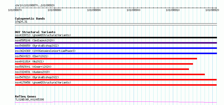
Task: Open the RefSeq Genes track heading
Action: tap(26, 97)
